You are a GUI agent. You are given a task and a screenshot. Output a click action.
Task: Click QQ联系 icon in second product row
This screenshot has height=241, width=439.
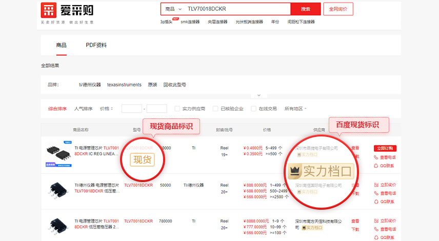click(x=376, y=202)
